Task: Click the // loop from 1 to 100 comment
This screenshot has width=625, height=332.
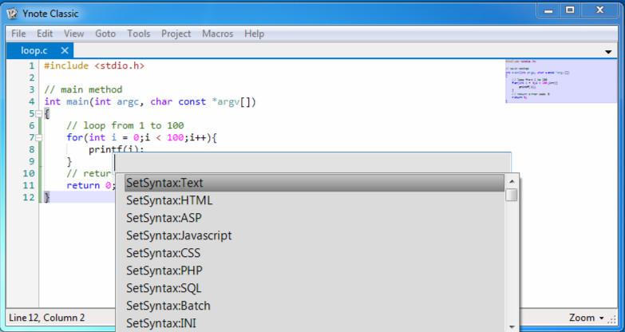Action: click(x=125, y=125)
